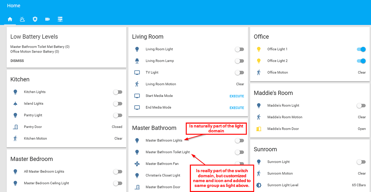This screenshot has height=192, width=371.
Task: Click the Office Motion walking-person icon
Action: pos(259,72)
